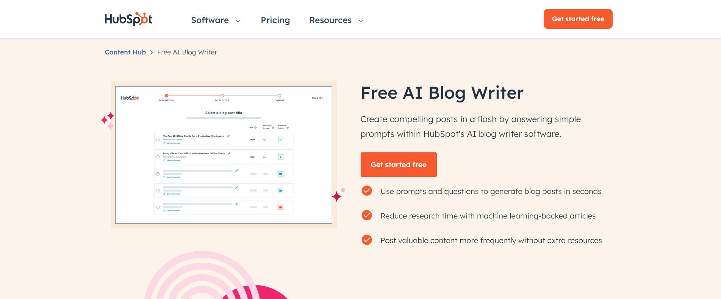Select the radio button for the first blog title

(x=158, y=139)
